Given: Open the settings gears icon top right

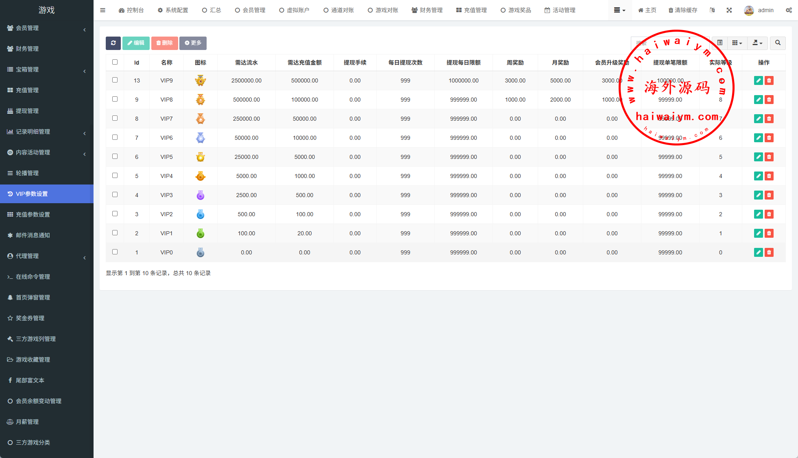Looking at the screenshot, I should tap(789, 10).
